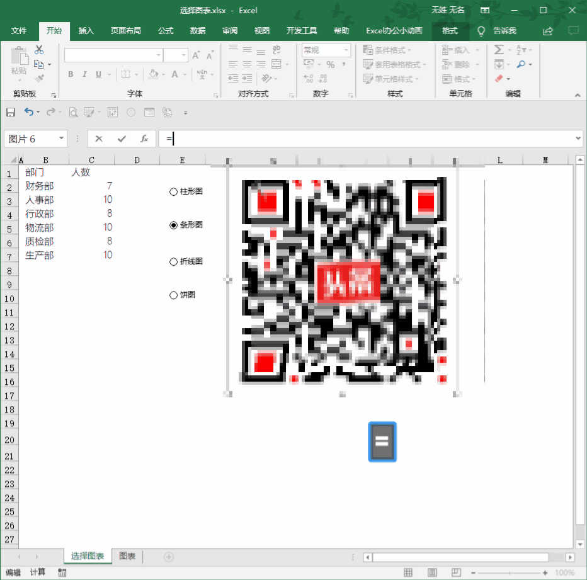The width and height of the screenshot is (587, 580).
Task: Click inside the formula bar input
Action: [367, 139]
